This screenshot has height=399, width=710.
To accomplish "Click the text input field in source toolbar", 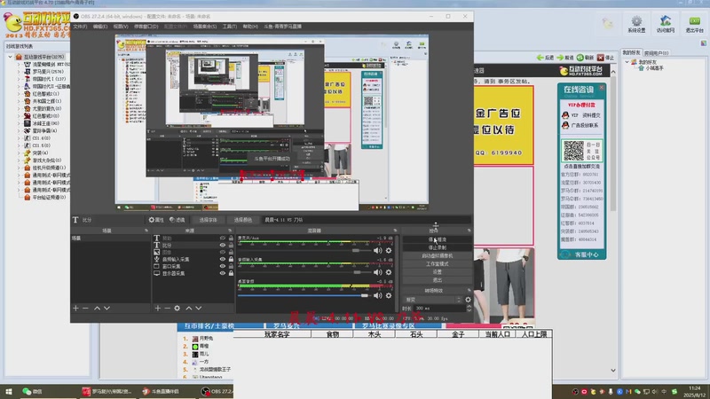I will point(366,220).
